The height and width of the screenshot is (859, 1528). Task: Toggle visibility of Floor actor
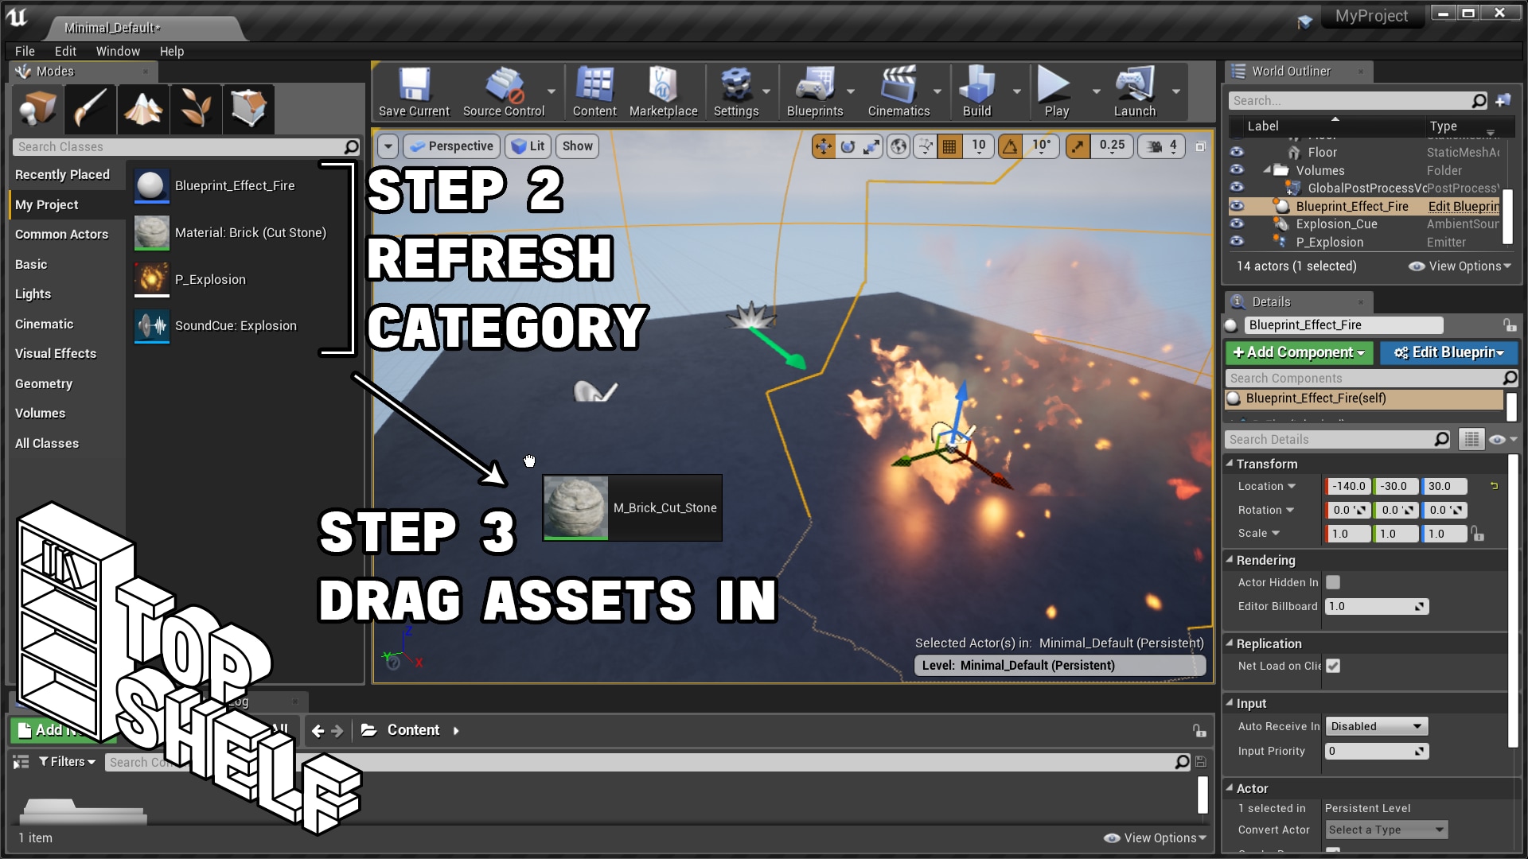[1237, 152]
